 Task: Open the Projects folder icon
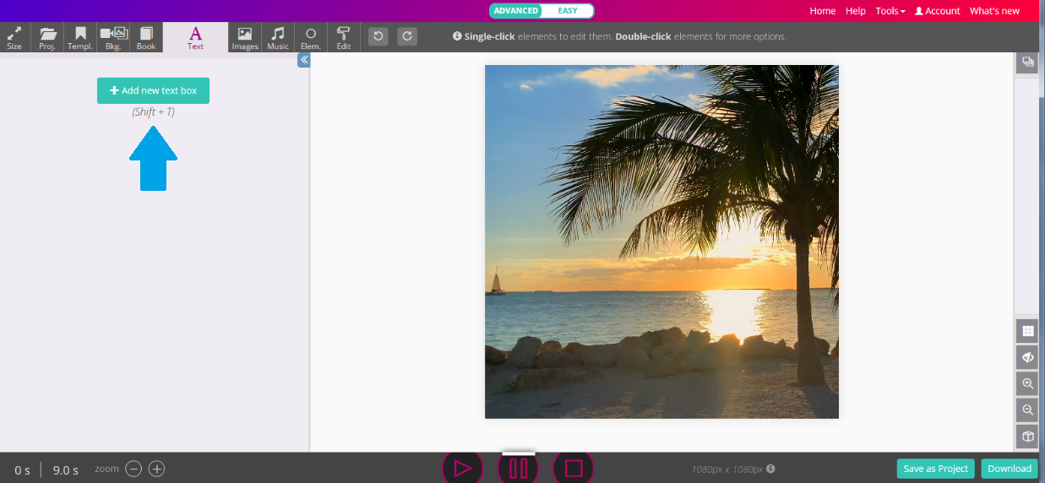[48, 38]
